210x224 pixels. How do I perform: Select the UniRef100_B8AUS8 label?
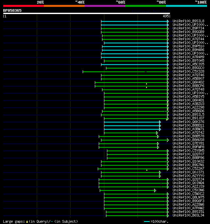pos(188,140)
